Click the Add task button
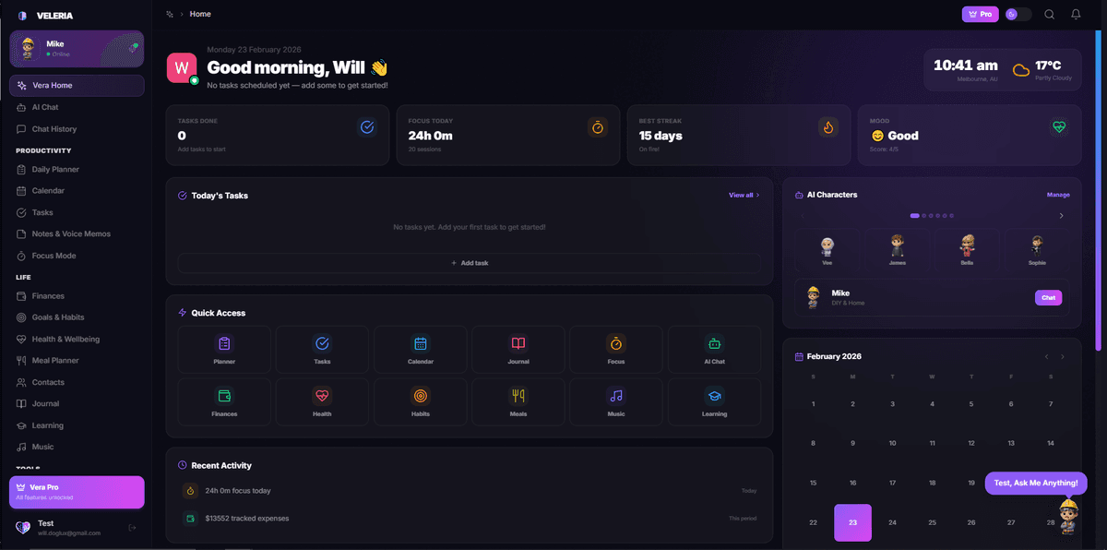This screenshot has width=1107, height=550. tap(470, 263)
